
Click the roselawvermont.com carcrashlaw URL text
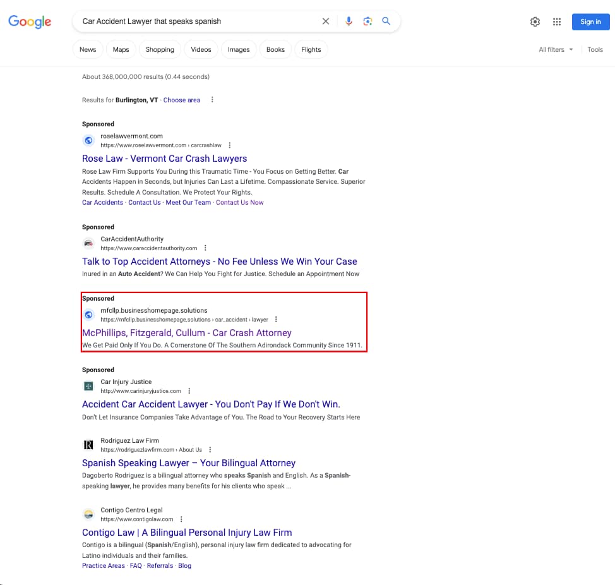click(x=161, y=145)
